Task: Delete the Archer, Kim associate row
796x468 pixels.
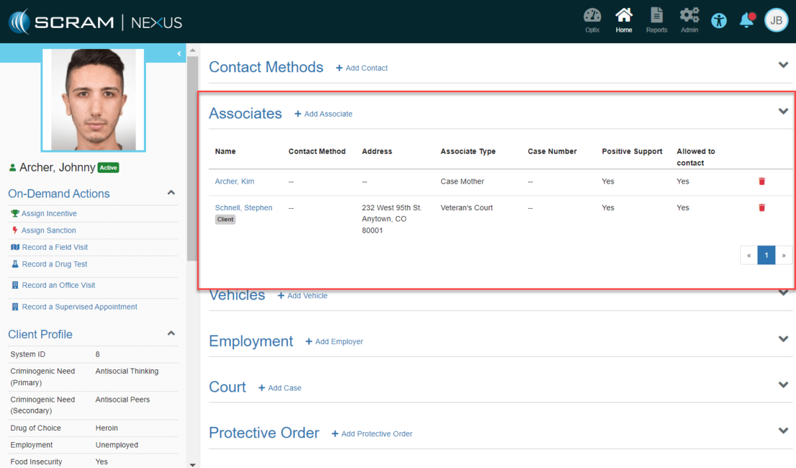Action: point(762,181)
